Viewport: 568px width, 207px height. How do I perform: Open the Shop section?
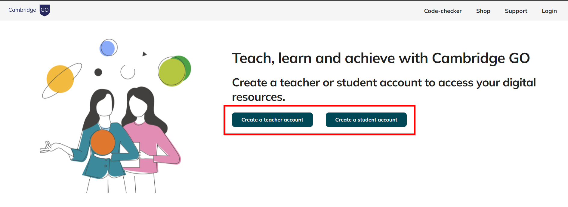click(483, 11)
